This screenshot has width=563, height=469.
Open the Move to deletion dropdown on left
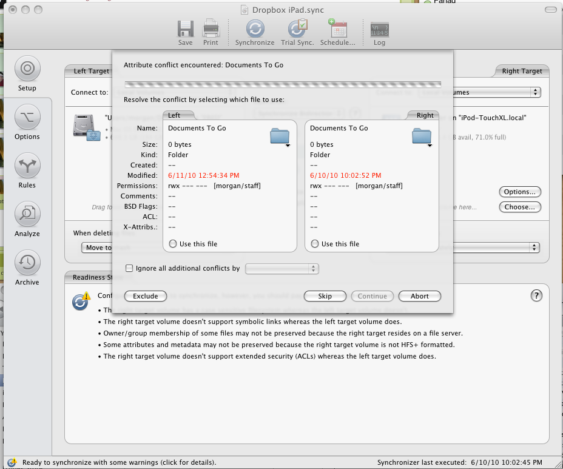tap(97, 248)
